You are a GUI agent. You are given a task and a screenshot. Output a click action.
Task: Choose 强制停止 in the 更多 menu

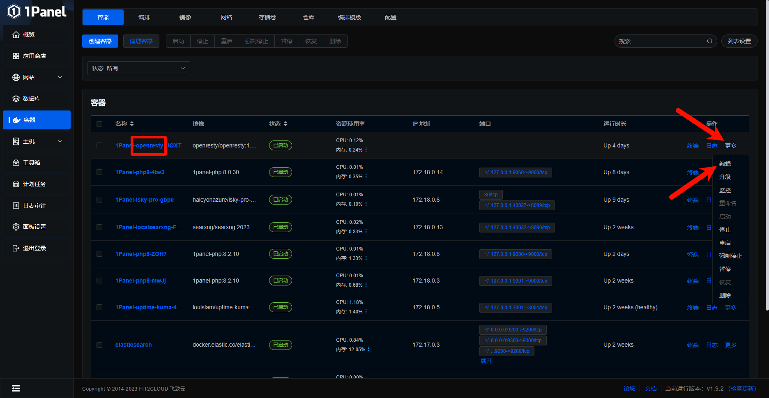(731, 256)
